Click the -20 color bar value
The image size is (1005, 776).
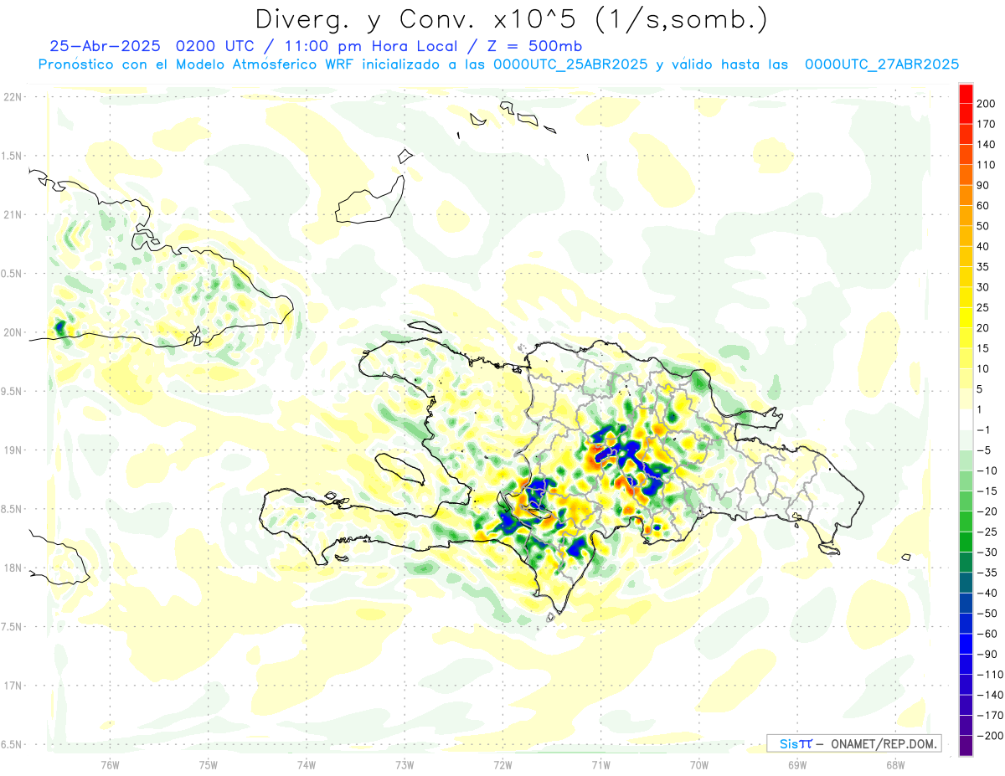[988, 511]
